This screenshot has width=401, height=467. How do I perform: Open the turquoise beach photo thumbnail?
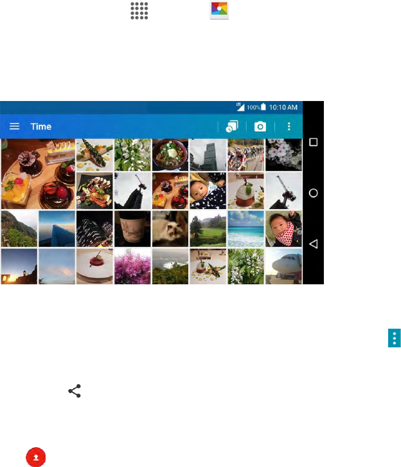click(245, 229)
